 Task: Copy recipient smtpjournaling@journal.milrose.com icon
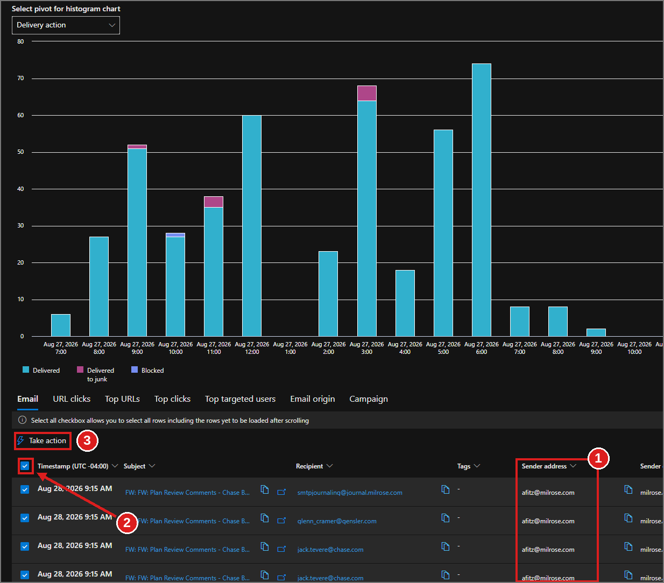click(x=445, y=489)
